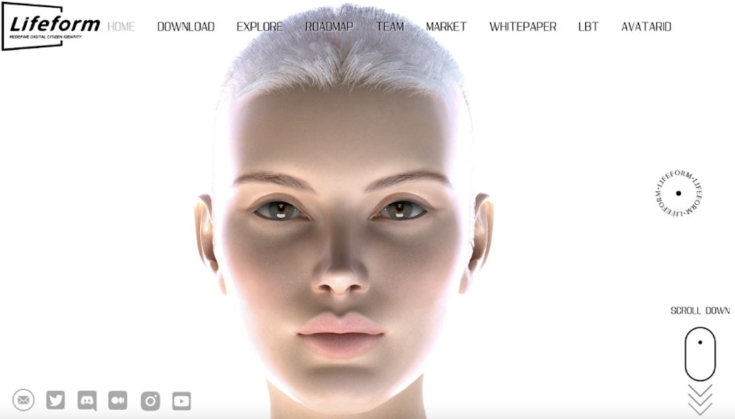Click the double chevron down arrows
Viewport: 735px width, 419px height.
700,399
